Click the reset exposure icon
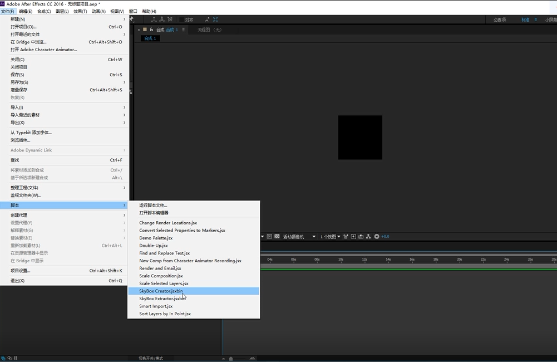 (377, 237)
